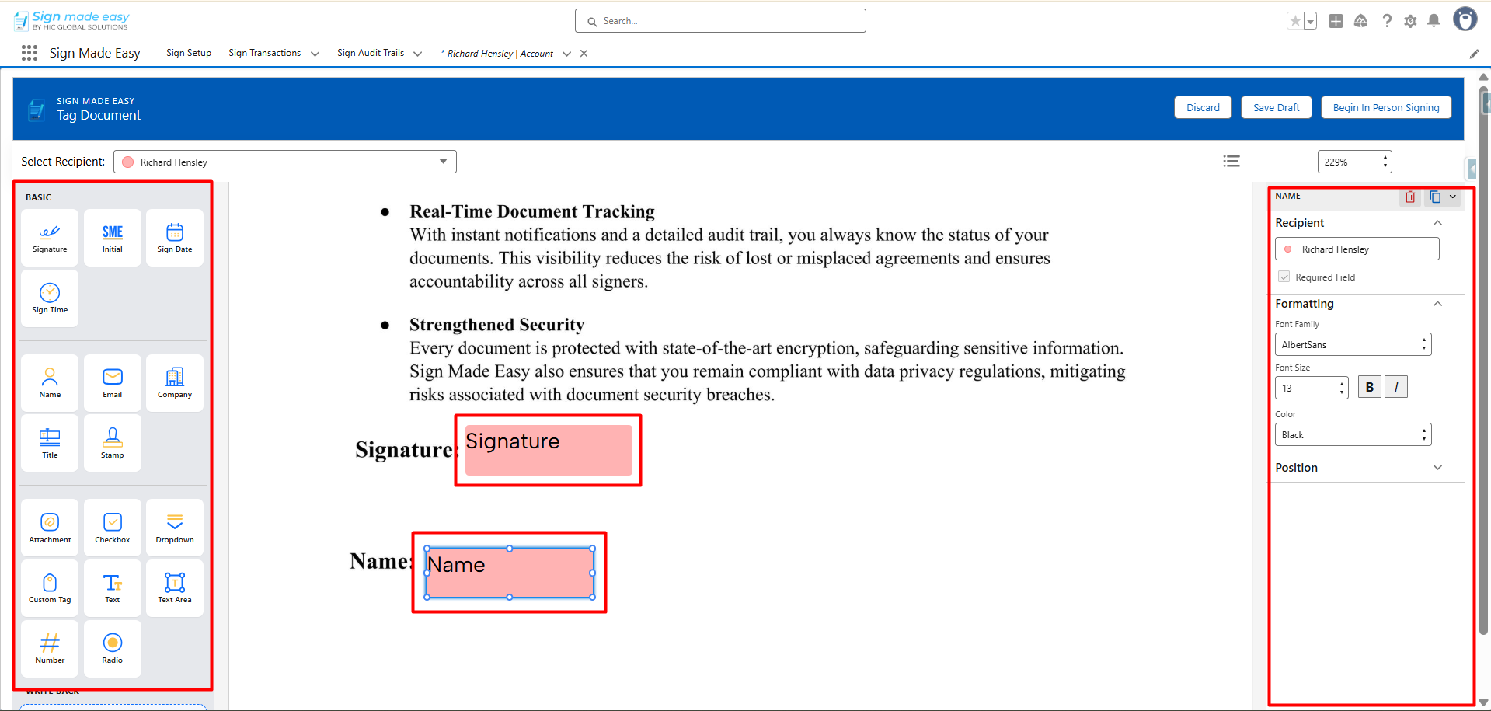Adjust the Font Size stepper

click(x=1342, y=387)
